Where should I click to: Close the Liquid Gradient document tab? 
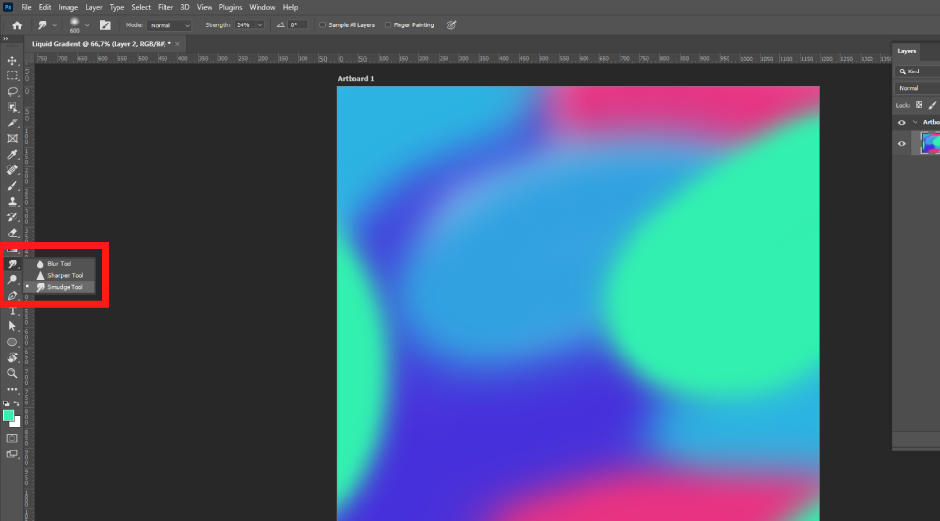coord(177,44)
